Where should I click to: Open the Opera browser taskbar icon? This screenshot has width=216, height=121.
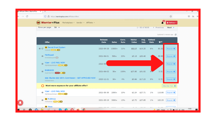click(72, 110)
